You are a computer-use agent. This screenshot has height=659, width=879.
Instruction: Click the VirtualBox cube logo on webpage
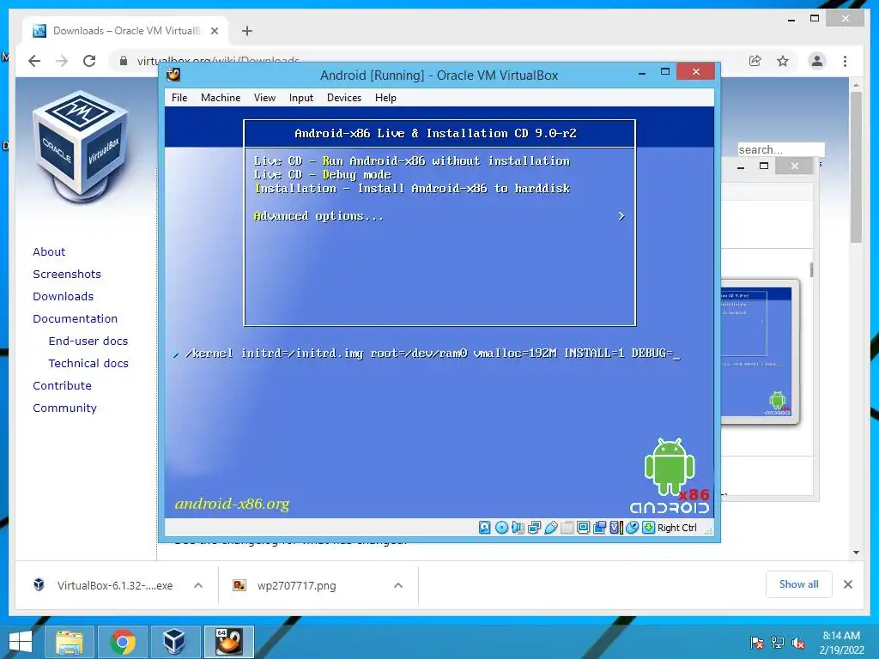(x=80, y=146)
